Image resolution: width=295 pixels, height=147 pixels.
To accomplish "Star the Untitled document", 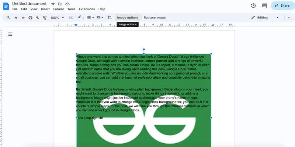I will coord(53,4).
